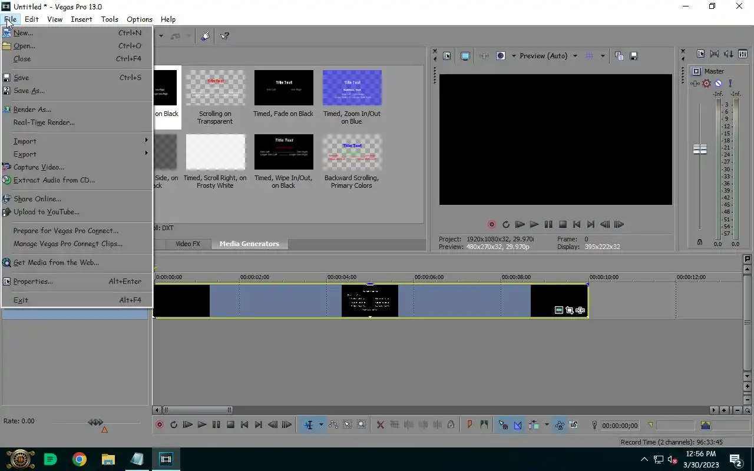This screenshot has width=754, height=471.
Task: Toggle Auto Ripple mode
Action: 535,424
